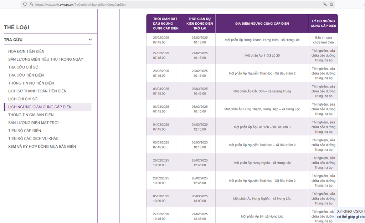Click the tracking protection shield icon
Screen dimensions: 365x223
(25, 5)
